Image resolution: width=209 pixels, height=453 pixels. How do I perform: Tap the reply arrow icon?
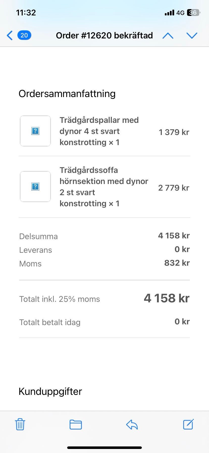click(x=132, y=424)
